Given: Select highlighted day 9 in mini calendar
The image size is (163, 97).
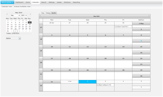Looking at the screenshot, I should [30, 22].
